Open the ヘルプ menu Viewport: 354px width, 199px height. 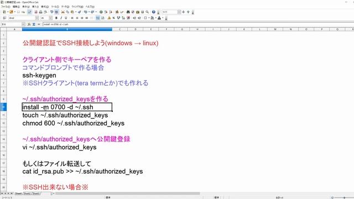[90, 7]
